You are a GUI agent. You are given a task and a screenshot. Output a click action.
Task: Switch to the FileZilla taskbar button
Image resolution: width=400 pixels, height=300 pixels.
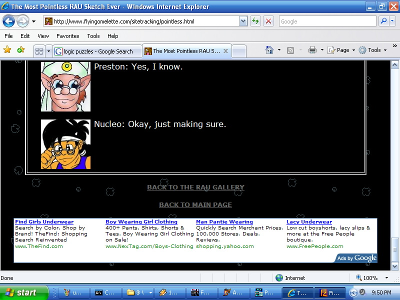click(x=330, y=292)
